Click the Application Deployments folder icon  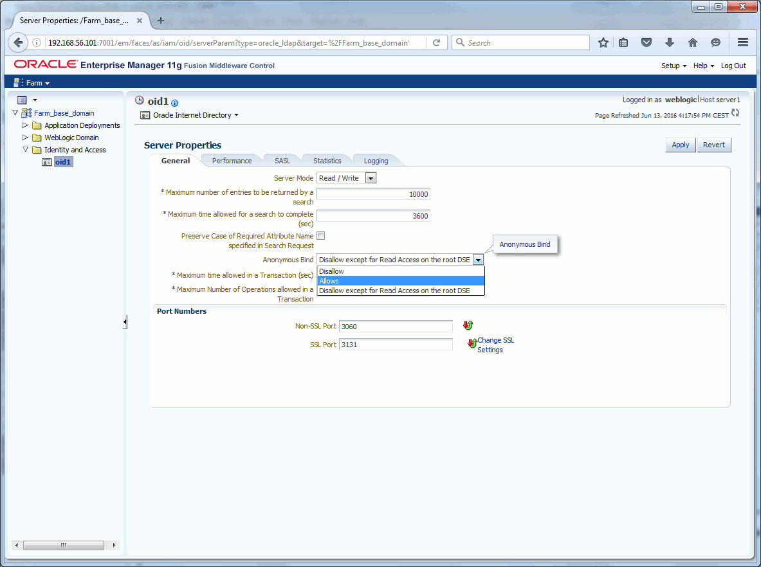tap(37, 125)
